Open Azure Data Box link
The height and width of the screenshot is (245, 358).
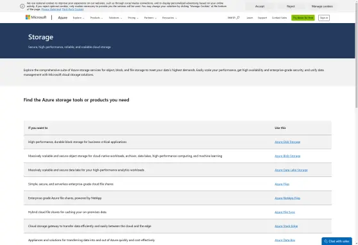point(285,241)
